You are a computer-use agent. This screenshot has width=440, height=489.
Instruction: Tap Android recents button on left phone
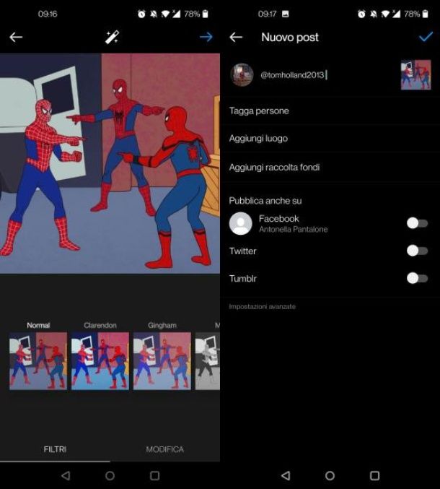coord(155,475)
